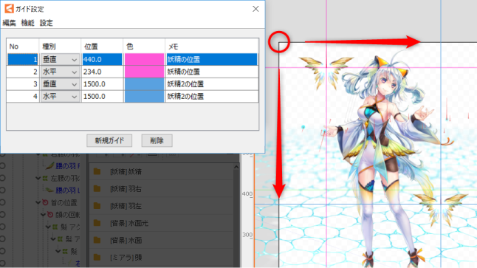The width and height of the screenshot is (477, 268).
Task: Click the 位置 field showing 234.0
Action: [x=102, y=72]
